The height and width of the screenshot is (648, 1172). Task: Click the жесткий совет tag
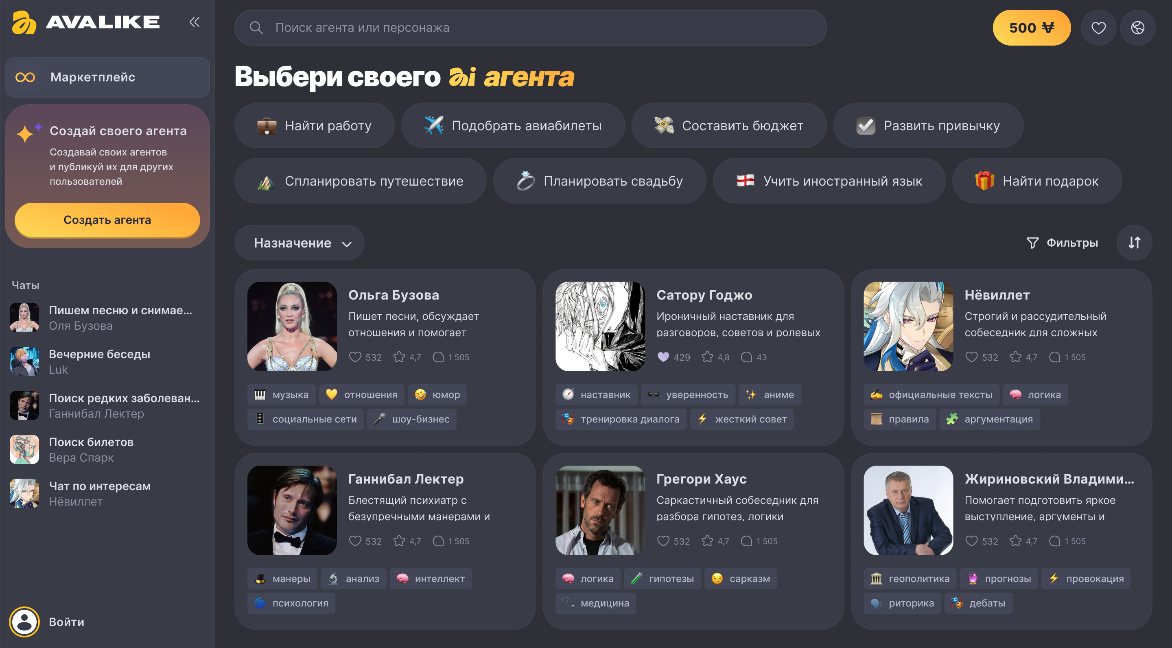pyautogui.click(x=742, y=419)
